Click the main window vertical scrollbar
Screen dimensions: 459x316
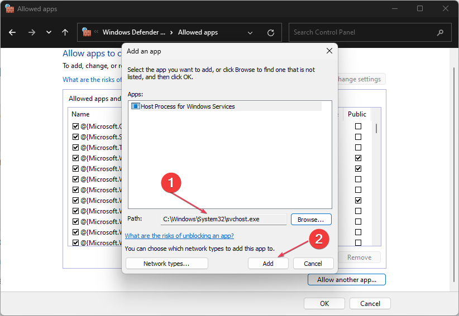pyautogui.click(x=454, y=175)
